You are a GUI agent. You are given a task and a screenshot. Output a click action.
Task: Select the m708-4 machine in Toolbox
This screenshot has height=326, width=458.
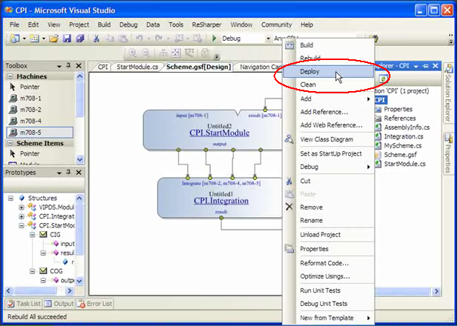pos(40,121)
